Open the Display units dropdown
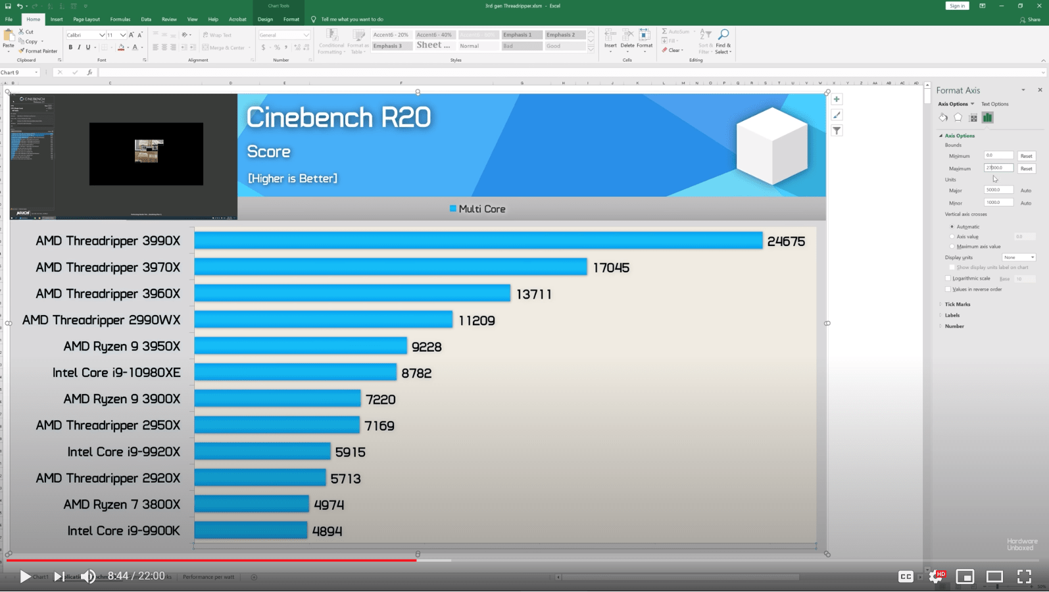The width and height of the screenshot is (1049, 592). point(1019,257)
